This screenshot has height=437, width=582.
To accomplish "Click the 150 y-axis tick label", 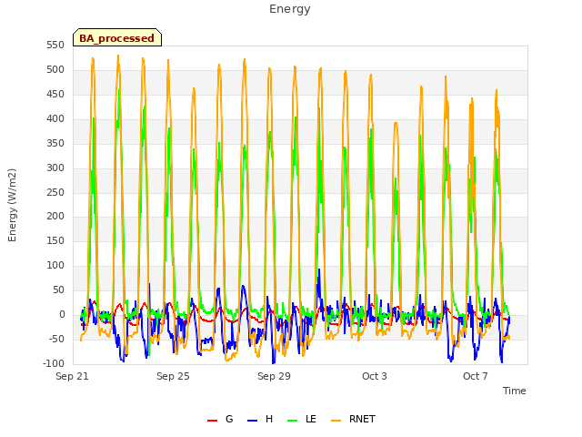I will pyautogui.click(x=55, y=240).
